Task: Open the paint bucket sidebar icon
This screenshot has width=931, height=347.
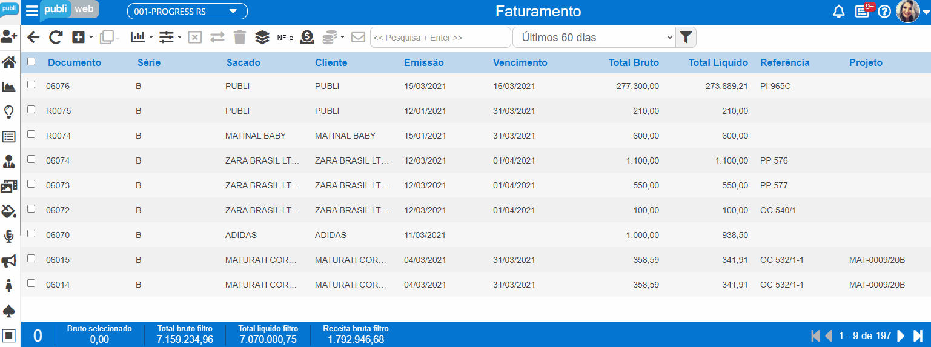Action: [9, 211]
